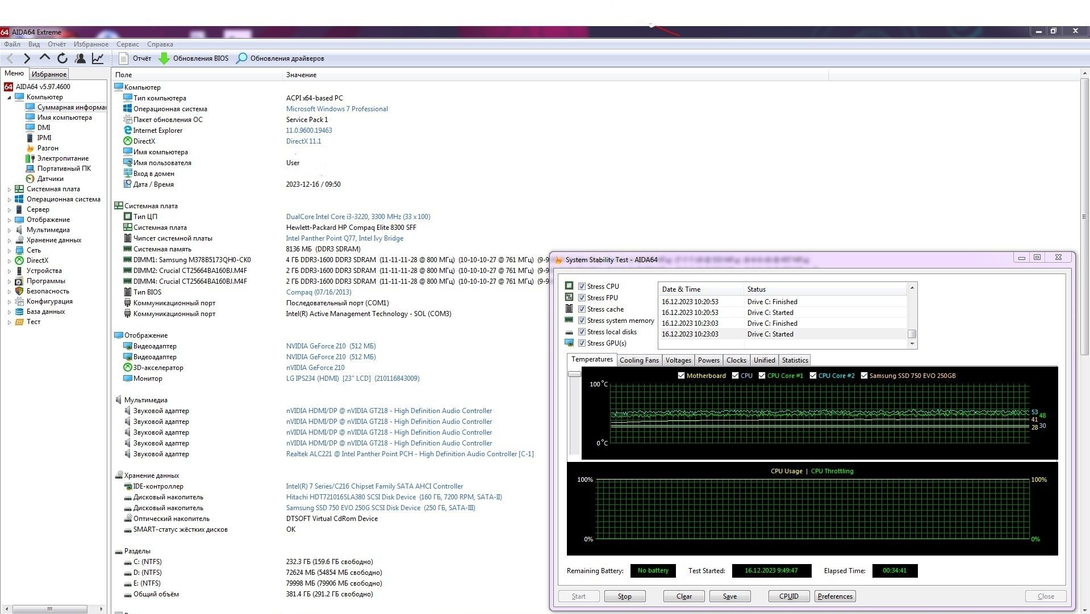Refresh the AIDA64 page
Screen dimensions: 1090x614
pos(62,58)
